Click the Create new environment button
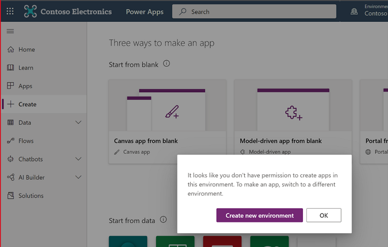Viewport: 388px width, 247px height. point(260,215)
